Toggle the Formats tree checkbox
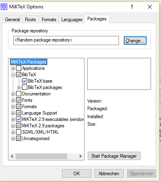The image size is (161, 182). pyautogui.click(x=18, y=107)
